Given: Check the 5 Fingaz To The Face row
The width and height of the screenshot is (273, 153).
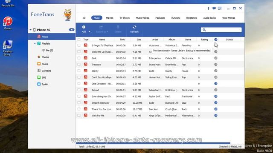Looking at the screenshot, I should coord(79,45).
